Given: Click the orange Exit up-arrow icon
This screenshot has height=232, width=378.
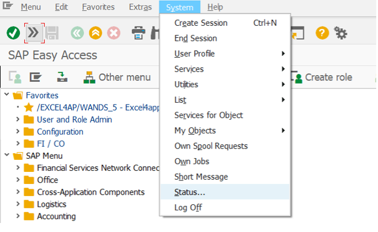Looking at the screenshot, I should pos(95,33).
